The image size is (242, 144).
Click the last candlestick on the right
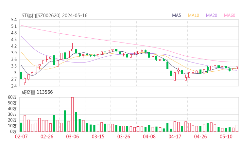pyautogui.click(x=237, y=68)
